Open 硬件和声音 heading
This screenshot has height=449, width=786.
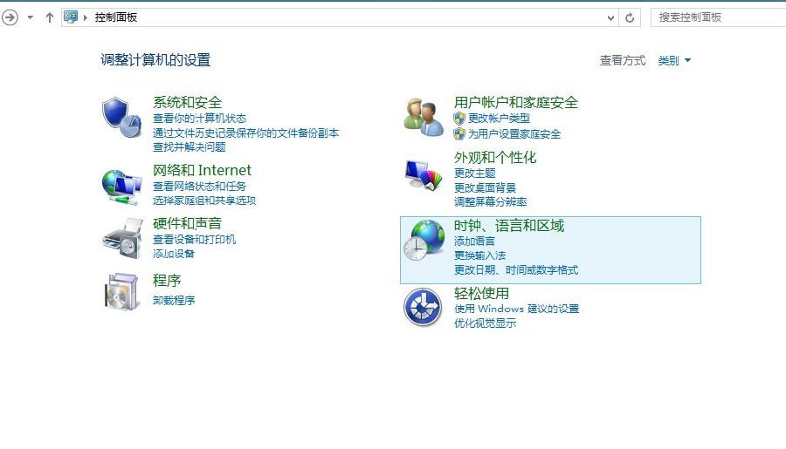pos(188,223)
